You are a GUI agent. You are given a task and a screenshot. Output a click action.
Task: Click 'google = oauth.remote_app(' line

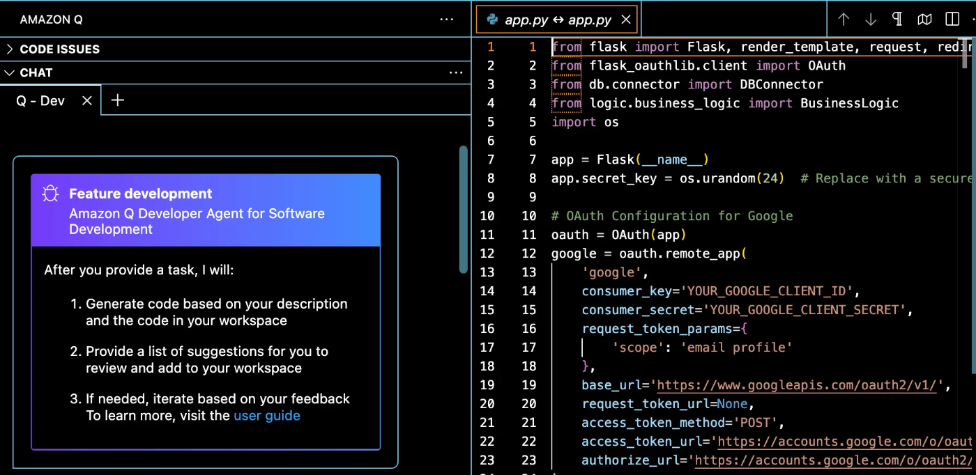click(649, 254)
